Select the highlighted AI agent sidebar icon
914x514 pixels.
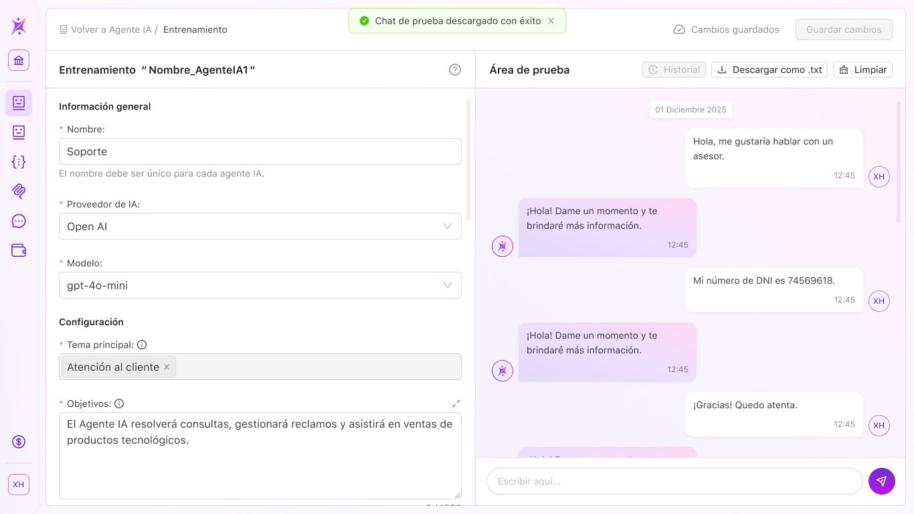pos(19,103)
